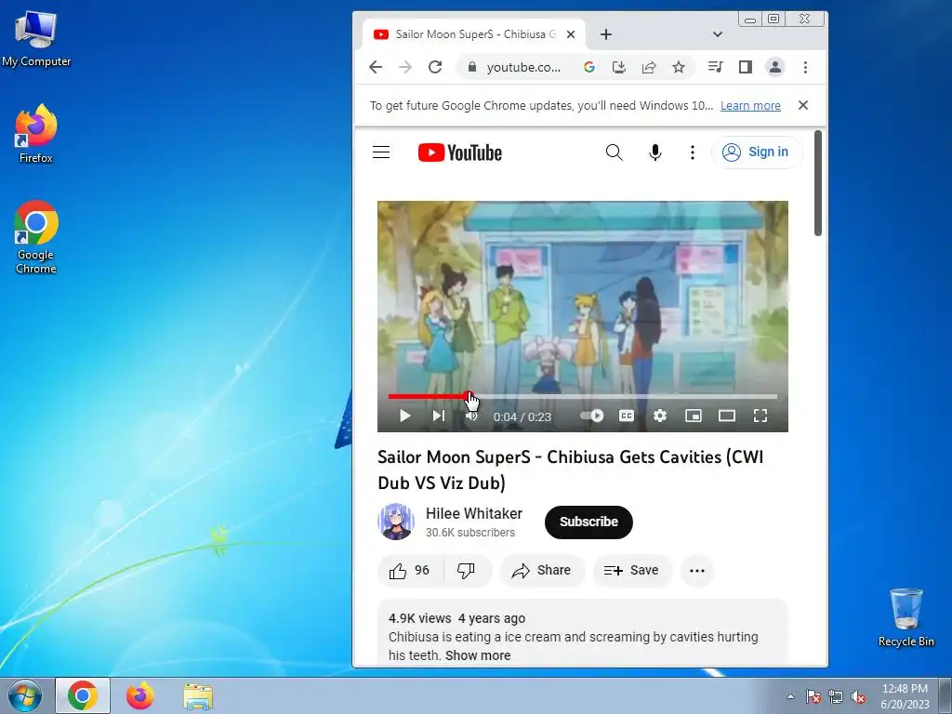This screenshot has width=952, height=714.
Task: Open Firefox from taskbar
Action: [140, 695]
